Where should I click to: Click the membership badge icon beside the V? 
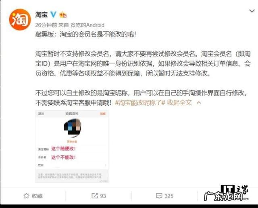pyautogui.click(x=63, y=15)
